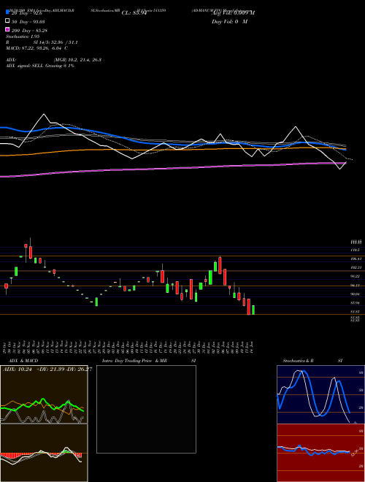The height and width of the screenshot is (482, 365).
Task: Open the ADX indicator chart panel
Action: 44,394
